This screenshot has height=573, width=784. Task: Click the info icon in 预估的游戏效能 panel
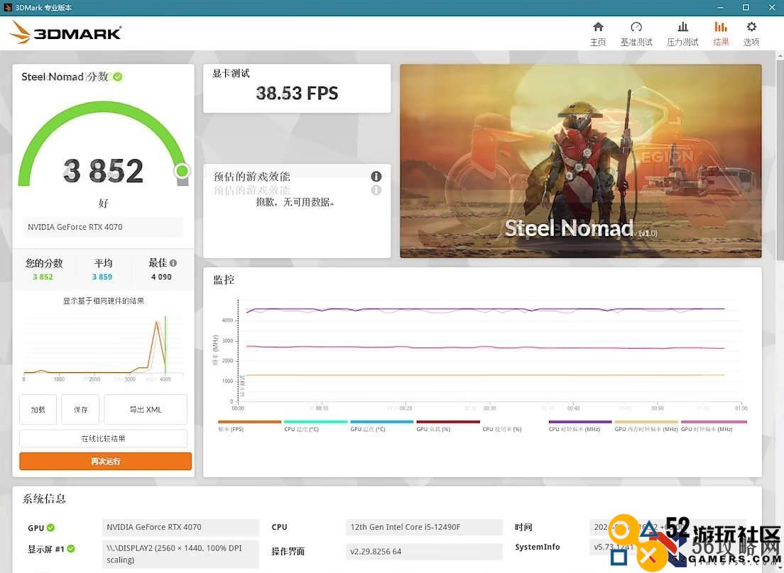coord(376,176)
